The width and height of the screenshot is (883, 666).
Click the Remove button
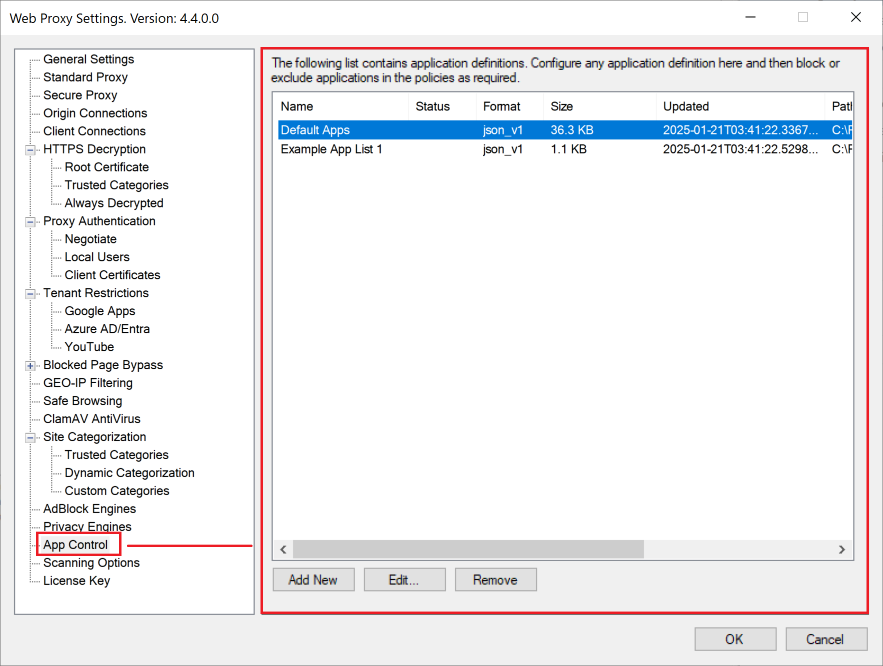click(495, 580)
